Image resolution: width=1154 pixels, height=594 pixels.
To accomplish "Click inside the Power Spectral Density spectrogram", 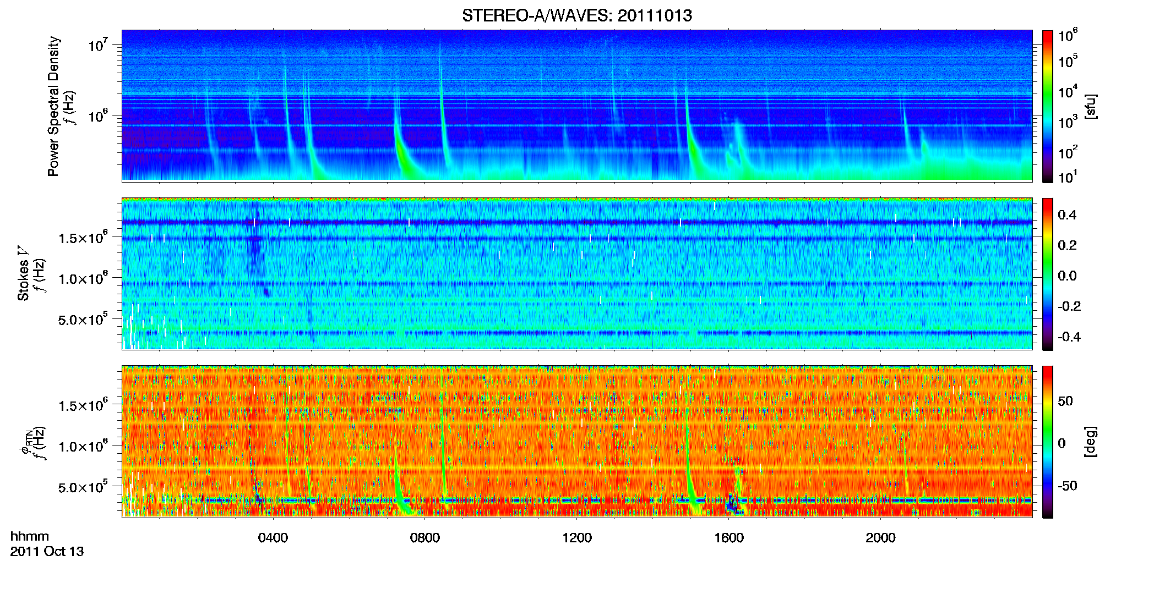I will [x=577, y=105].
